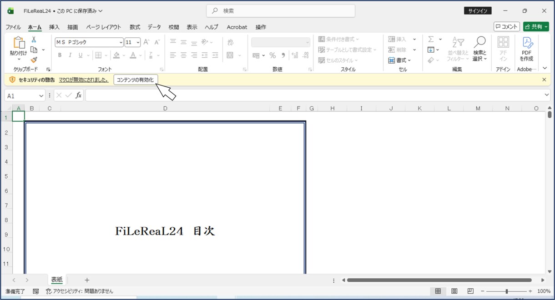Click the Decrease Decimal icon
The height and width of the screenshot is (300, 555).
[305, 55]
